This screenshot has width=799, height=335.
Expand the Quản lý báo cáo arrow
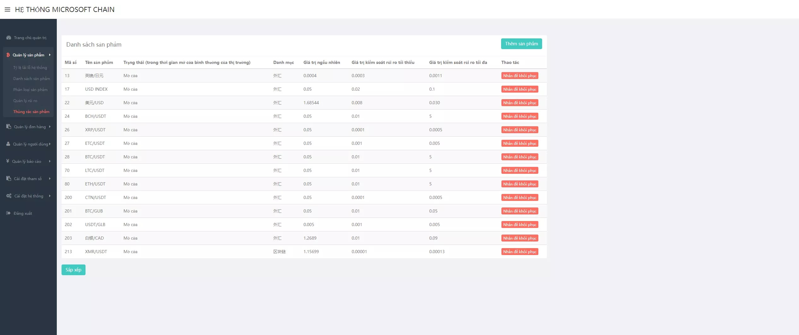click(50, 161)
